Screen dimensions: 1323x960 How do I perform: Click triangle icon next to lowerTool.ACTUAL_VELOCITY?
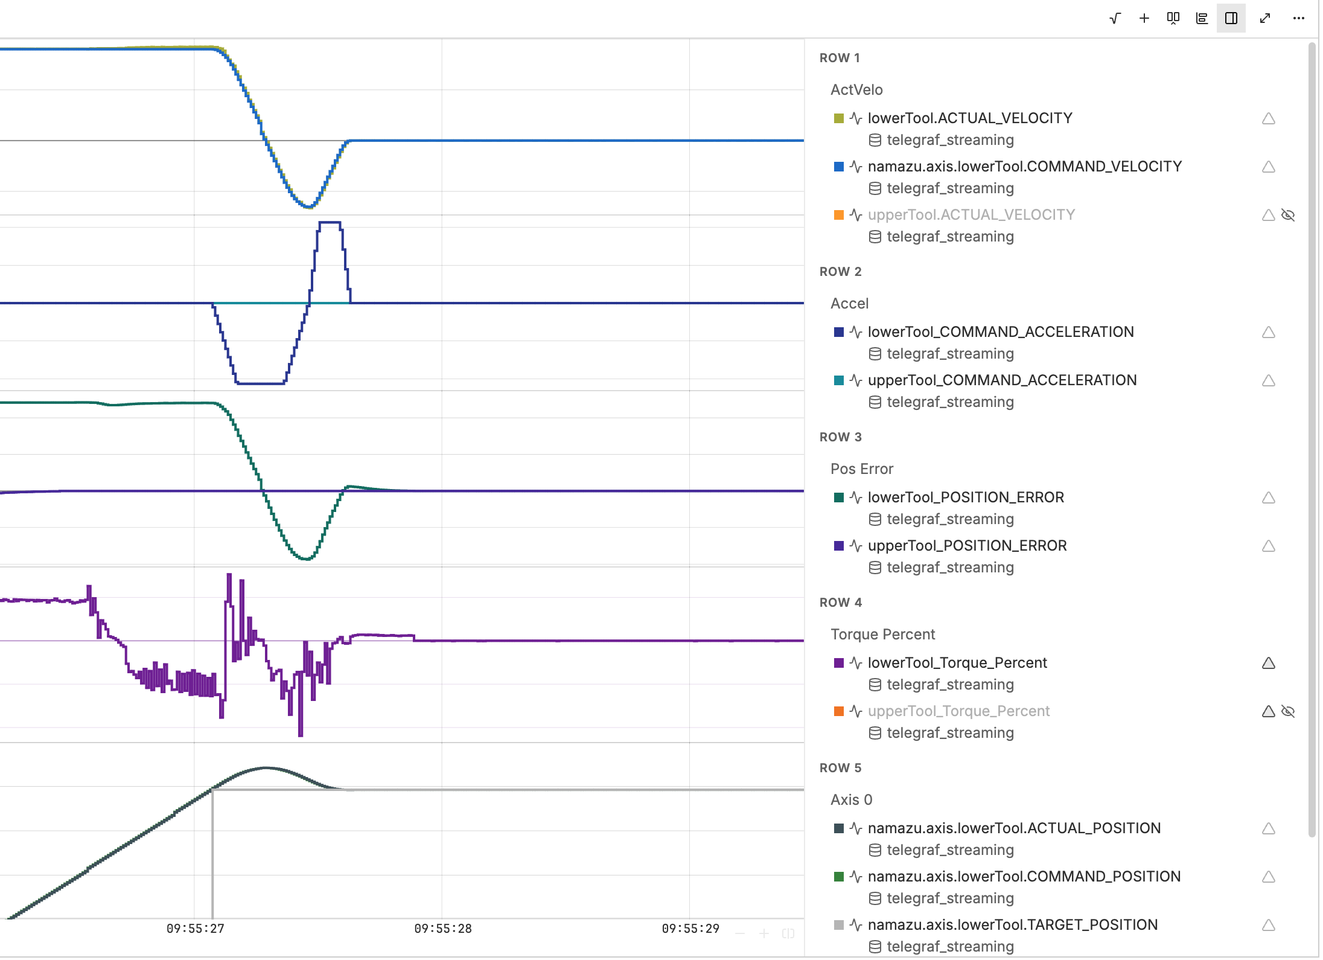[x=1268, y=118]
